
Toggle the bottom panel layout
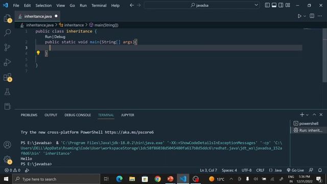coord(274,5)
